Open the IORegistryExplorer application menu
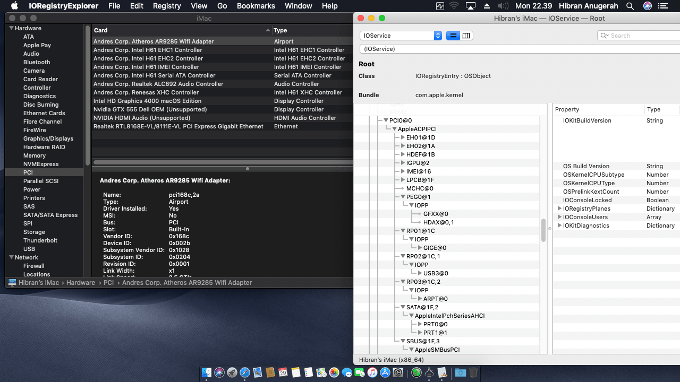The image size is (680, 382). tap(63, 6)
